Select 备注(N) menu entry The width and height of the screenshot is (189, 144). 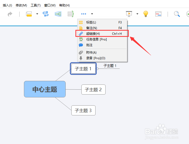102,28
